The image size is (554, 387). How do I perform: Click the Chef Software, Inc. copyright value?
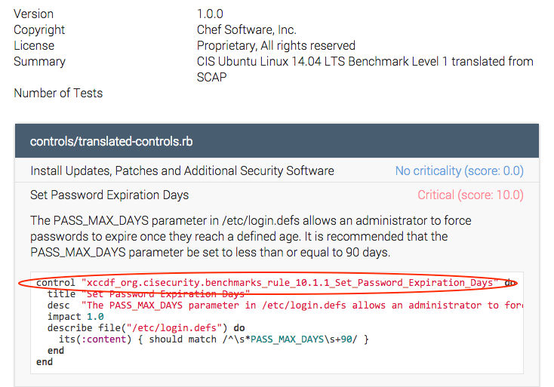(x=247, y=29)
